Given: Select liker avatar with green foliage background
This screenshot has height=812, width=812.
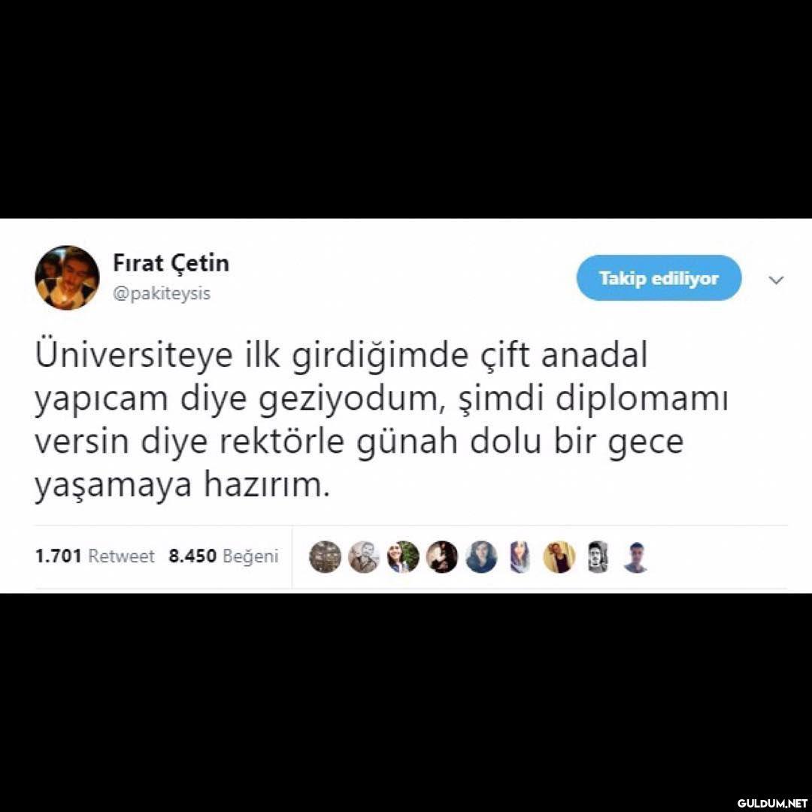Looking at the screenshot, I should (x=403, y=556).
